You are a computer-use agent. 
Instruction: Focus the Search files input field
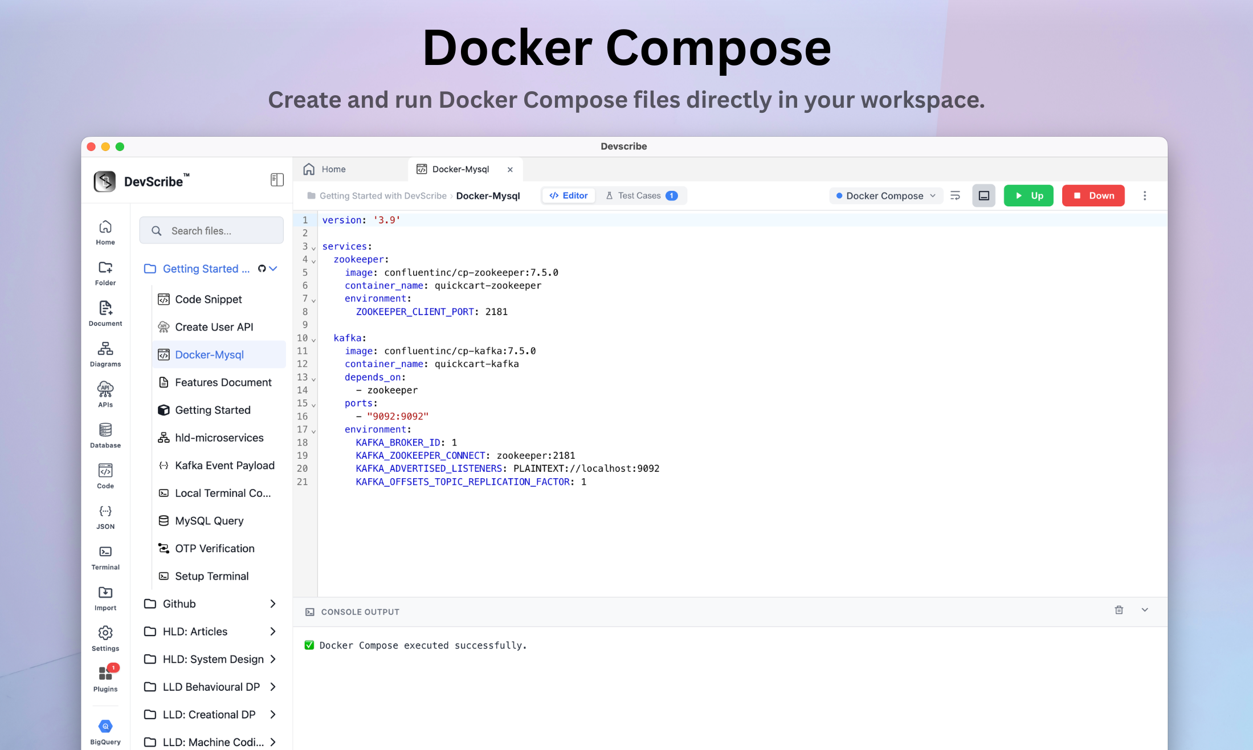211,231
